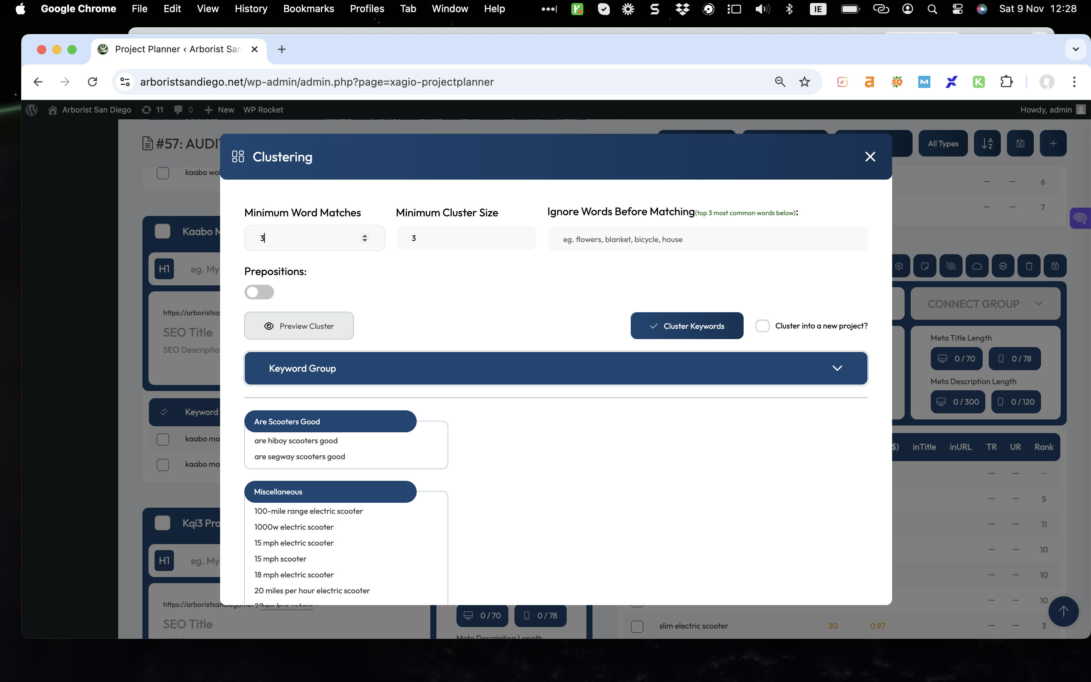This screenshot has height=682, width=1091.
Task: Click the updates icon showing 11
Action: [x=147, y=109]
